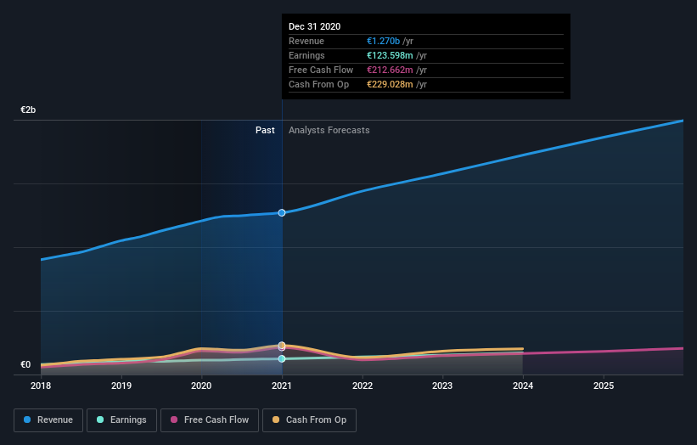Toggle the Free Cash Flow legend series
Viewport: 697px width, 445px height.
[x=210, y=420]
